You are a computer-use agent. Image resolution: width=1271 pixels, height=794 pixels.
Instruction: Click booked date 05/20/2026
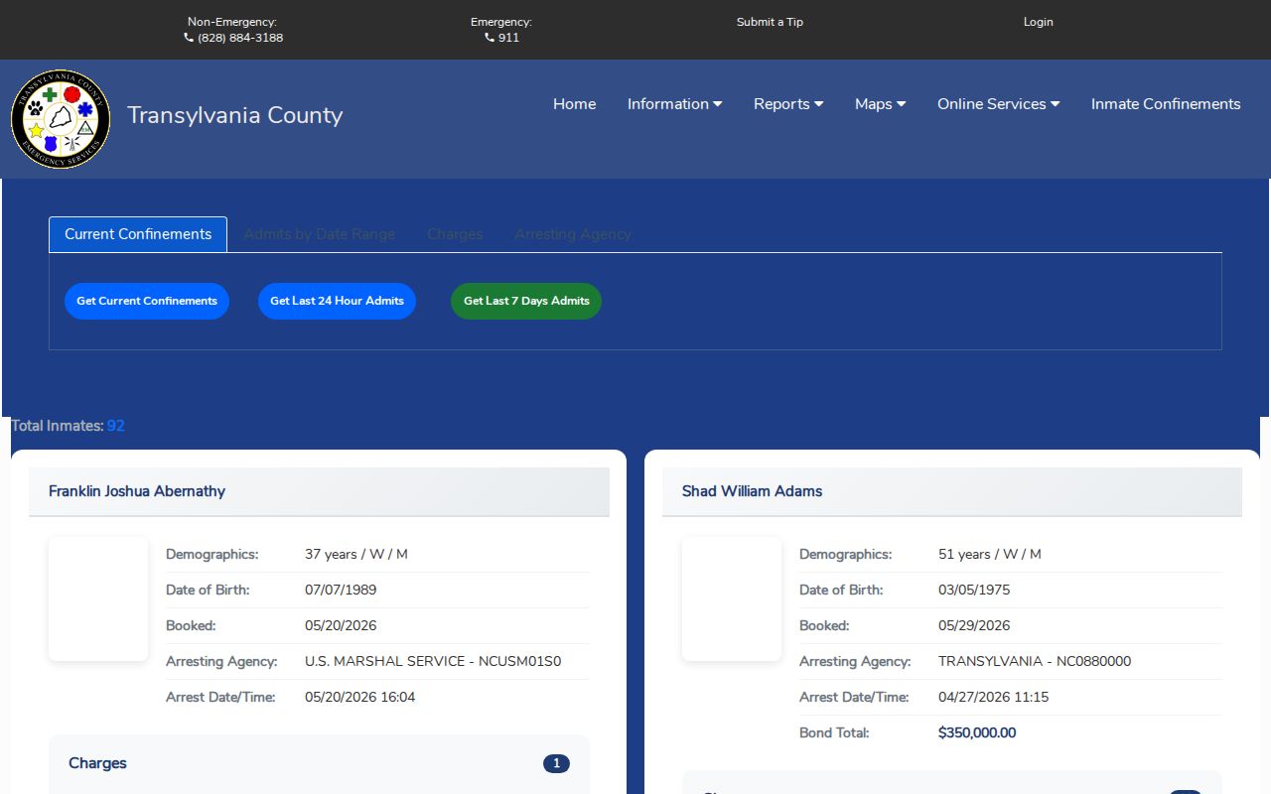click(x=341, y=626)
